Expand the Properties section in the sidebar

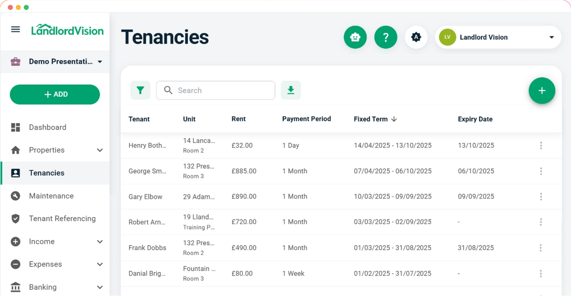coord(99,150)
